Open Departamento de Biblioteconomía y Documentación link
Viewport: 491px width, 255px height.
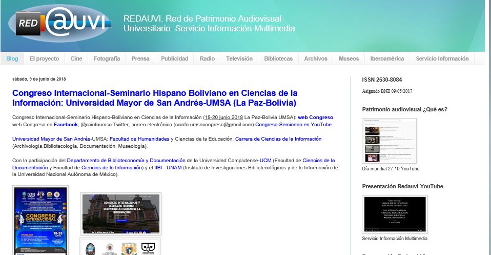(126, 160)
